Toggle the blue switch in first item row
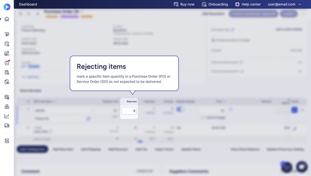Screen dimensions: 311x176 click(180, 109)
